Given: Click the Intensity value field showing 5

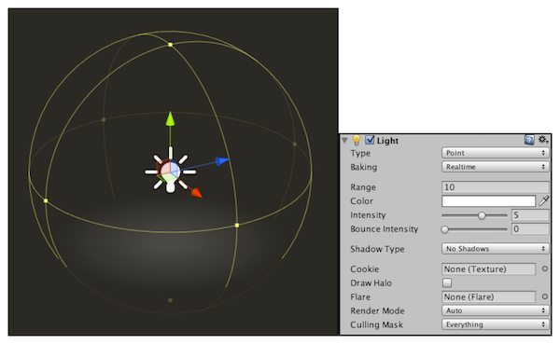Looking at the screenshot, I should pos(530,214).
